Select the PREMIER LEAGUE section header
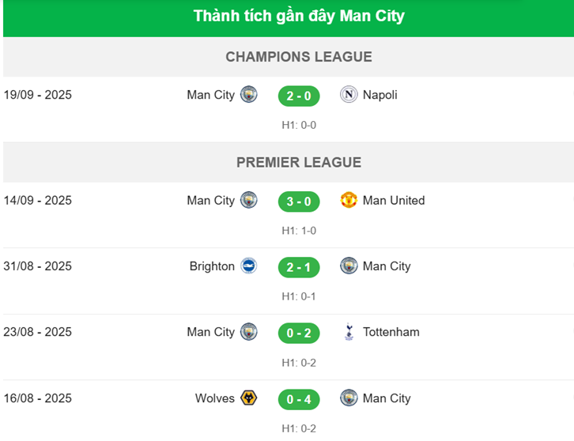The image size is (574, 441). point(299,162)
